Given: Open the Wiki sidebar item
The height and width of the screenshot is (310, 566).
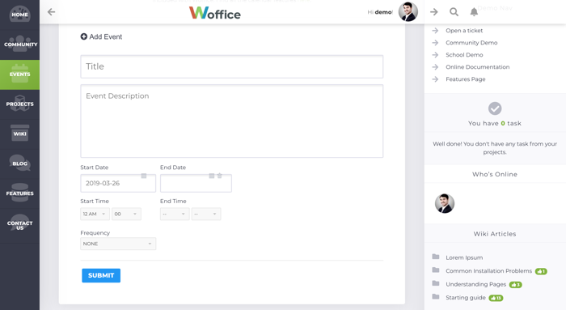Looking at the screenshot, I should 19,134.
